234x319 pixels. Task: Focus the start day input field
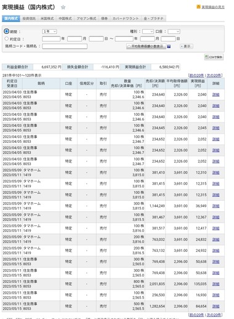coord(96,39)
